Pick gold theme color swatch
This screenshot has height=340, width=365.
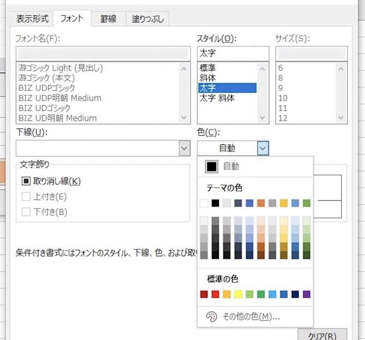(x=284, y=203)
